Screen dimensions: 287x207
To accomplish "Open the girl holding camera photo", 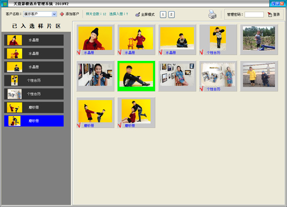I will click(x=95, y=75).
